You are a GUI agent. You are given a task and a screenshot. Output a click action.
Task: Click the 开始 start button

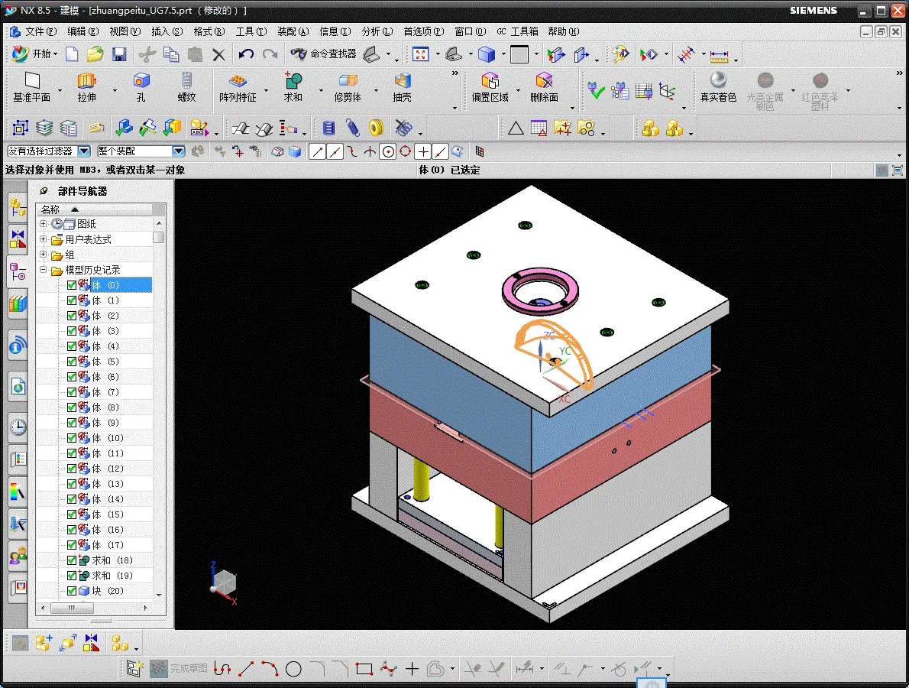coord(35,54)
